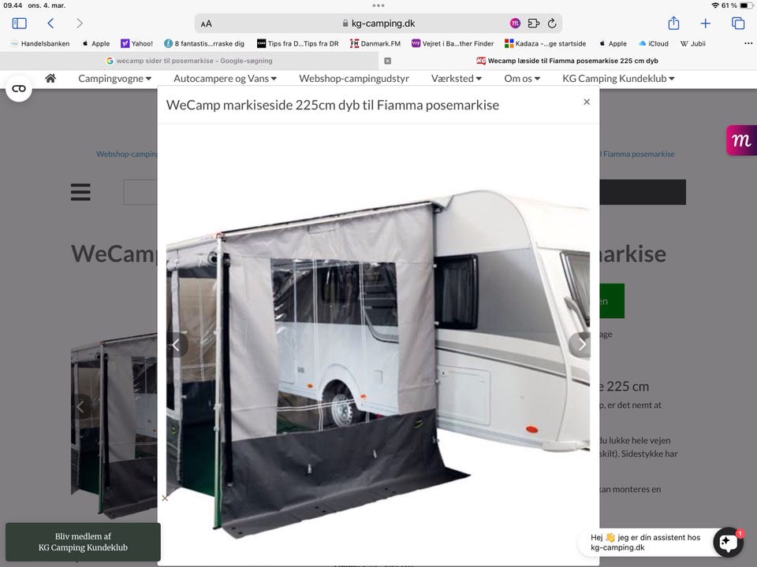Show next image in the lightbox
This screenshot has width=757, height=567.
coord(581,344)
